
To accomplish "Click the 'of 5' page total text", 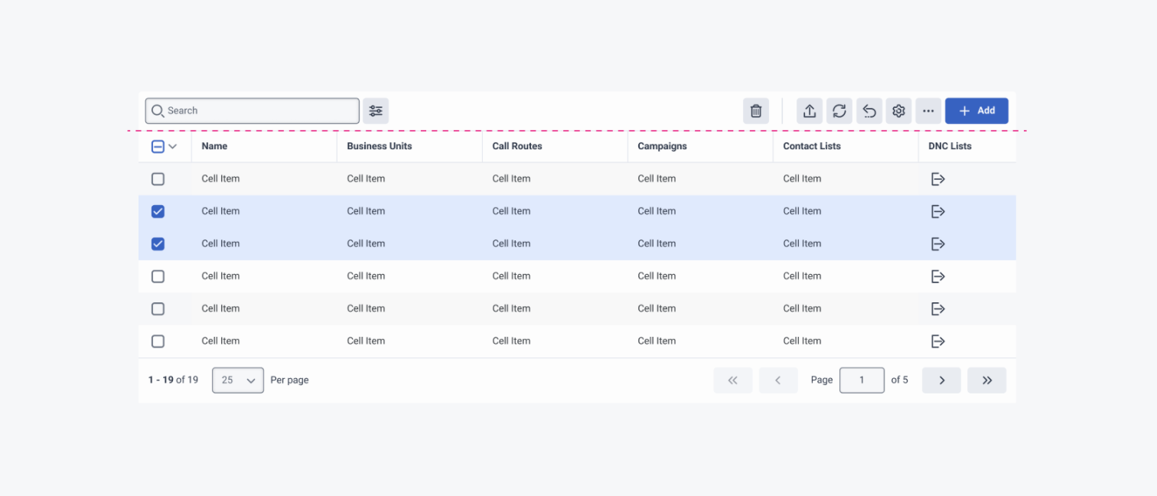I will [x=900, y=380].
